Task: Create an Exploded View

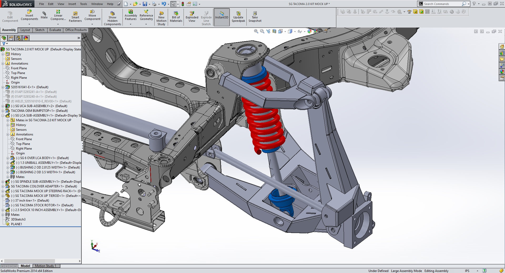Action: (192, 17)
